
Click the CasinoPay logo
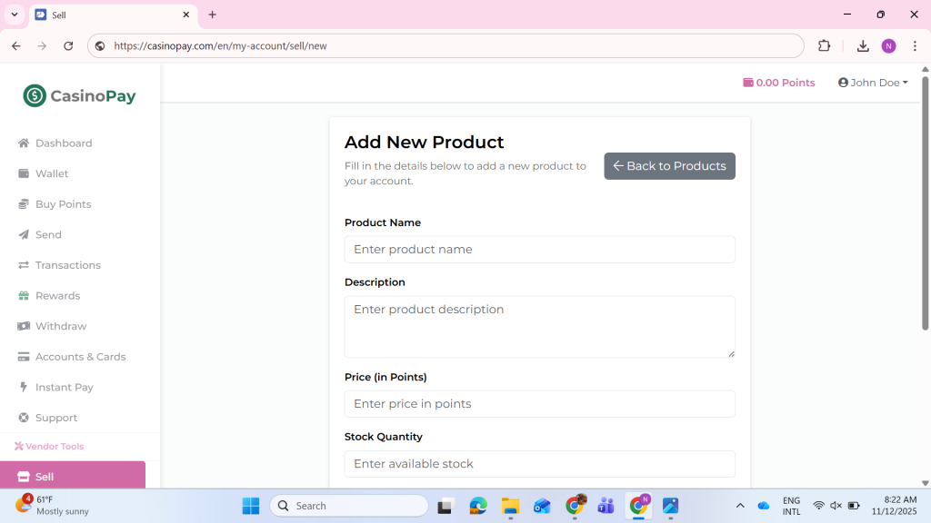(x=78, y=95)
